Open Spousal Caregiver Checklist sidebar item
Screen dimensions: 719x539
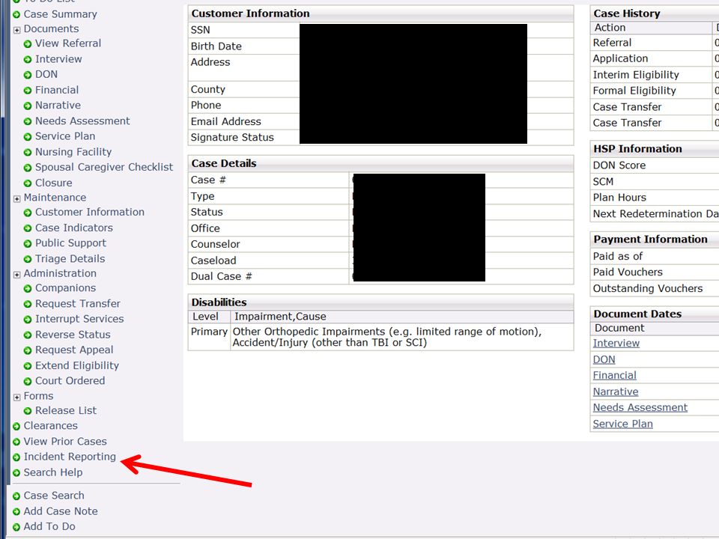click(104, 167)
